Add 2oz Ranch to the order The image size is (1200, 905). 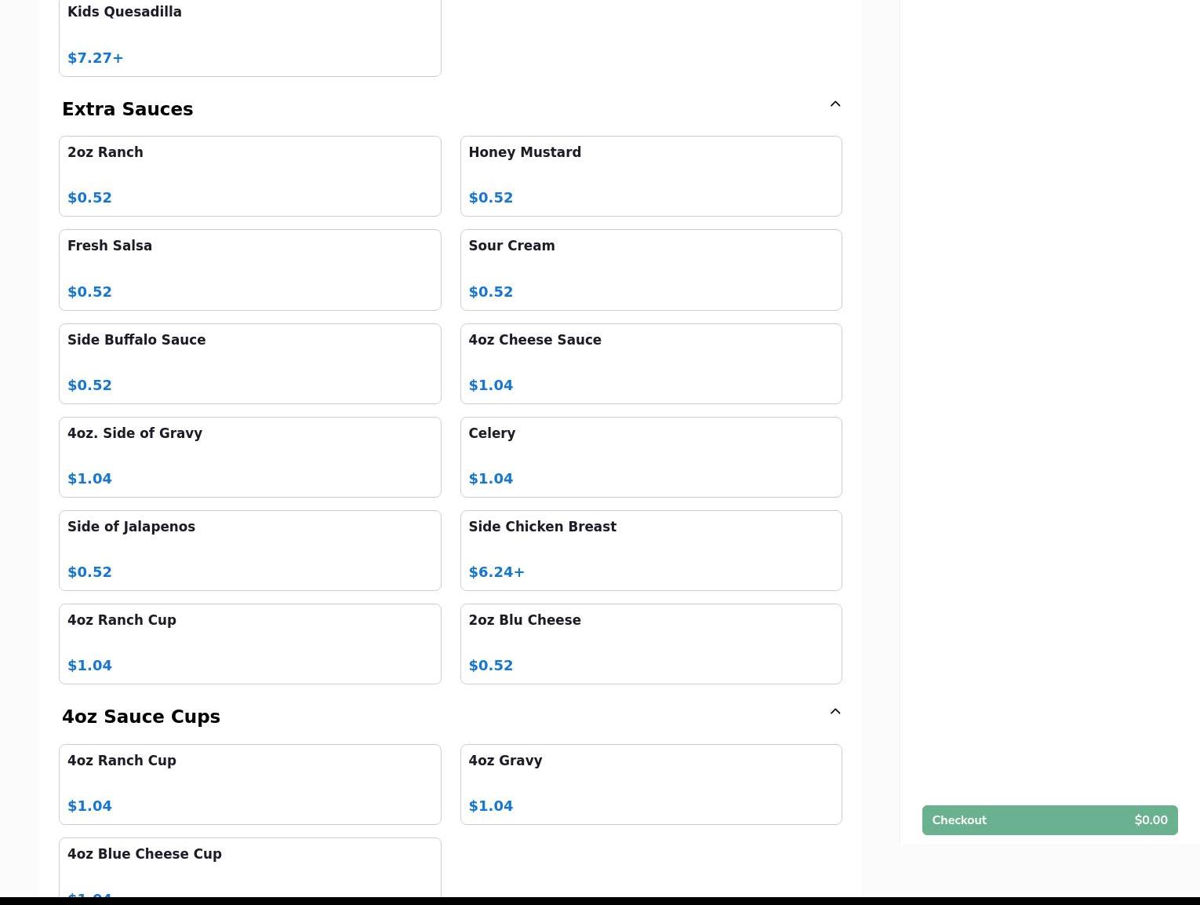click(249, 176)
